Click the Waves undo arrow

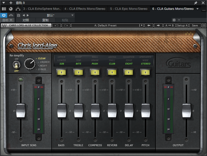point(57,26)
